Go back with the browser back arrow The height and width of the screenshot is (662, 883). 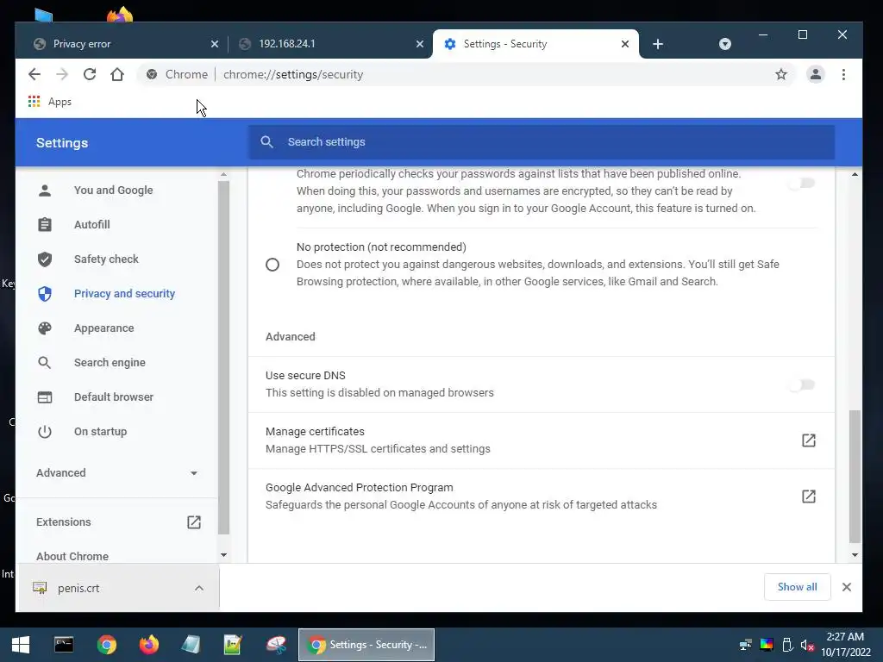coord(34,74)
